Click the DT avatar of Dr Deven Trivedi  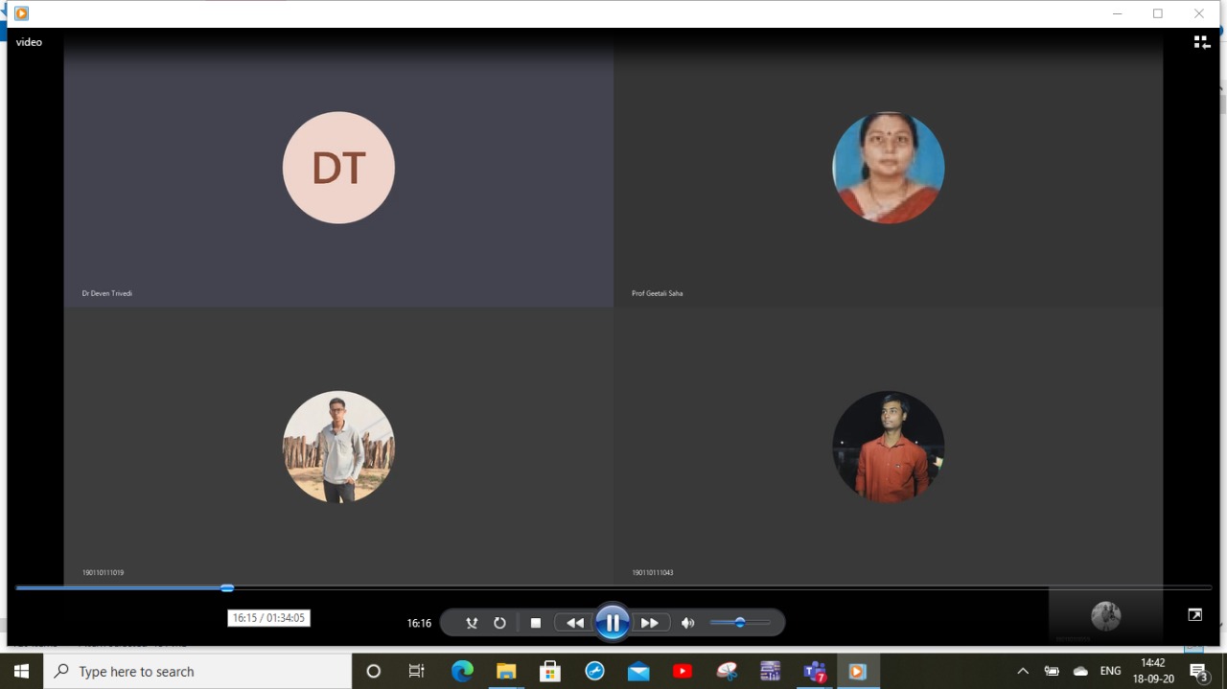338,168
